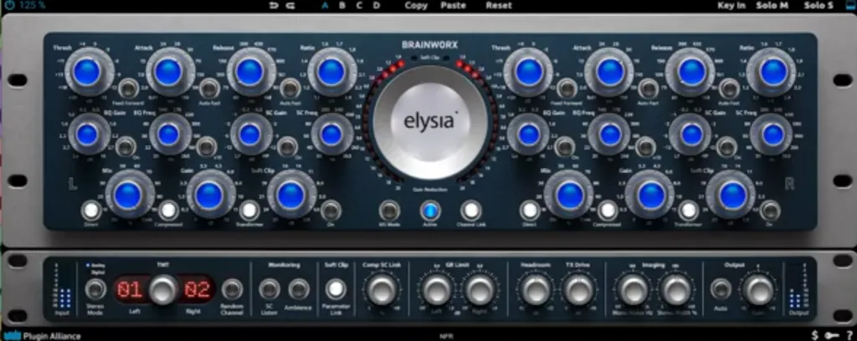The width and height of the screenshot is (857, 341).
Task: Click the Paste settings button
Action: [453, 6]
